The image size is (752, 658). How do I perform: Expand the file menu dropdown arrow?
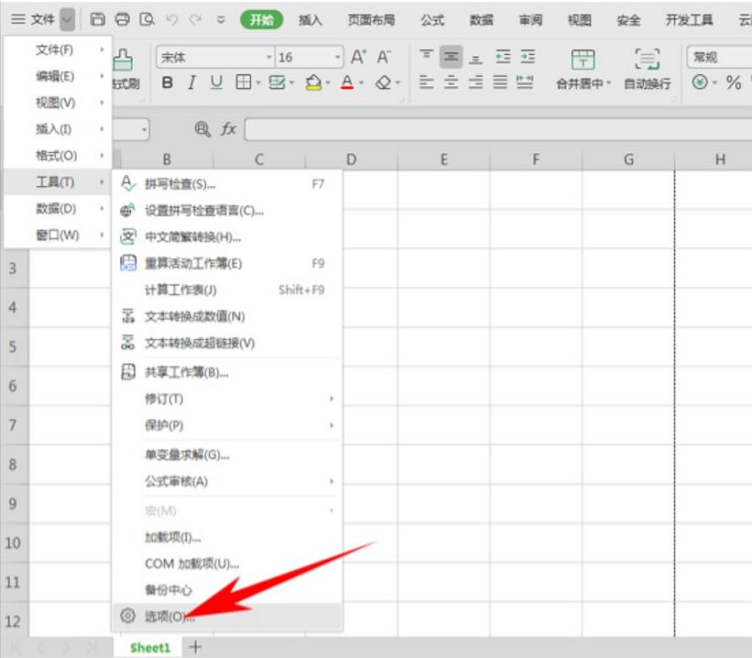coord(68,19)
